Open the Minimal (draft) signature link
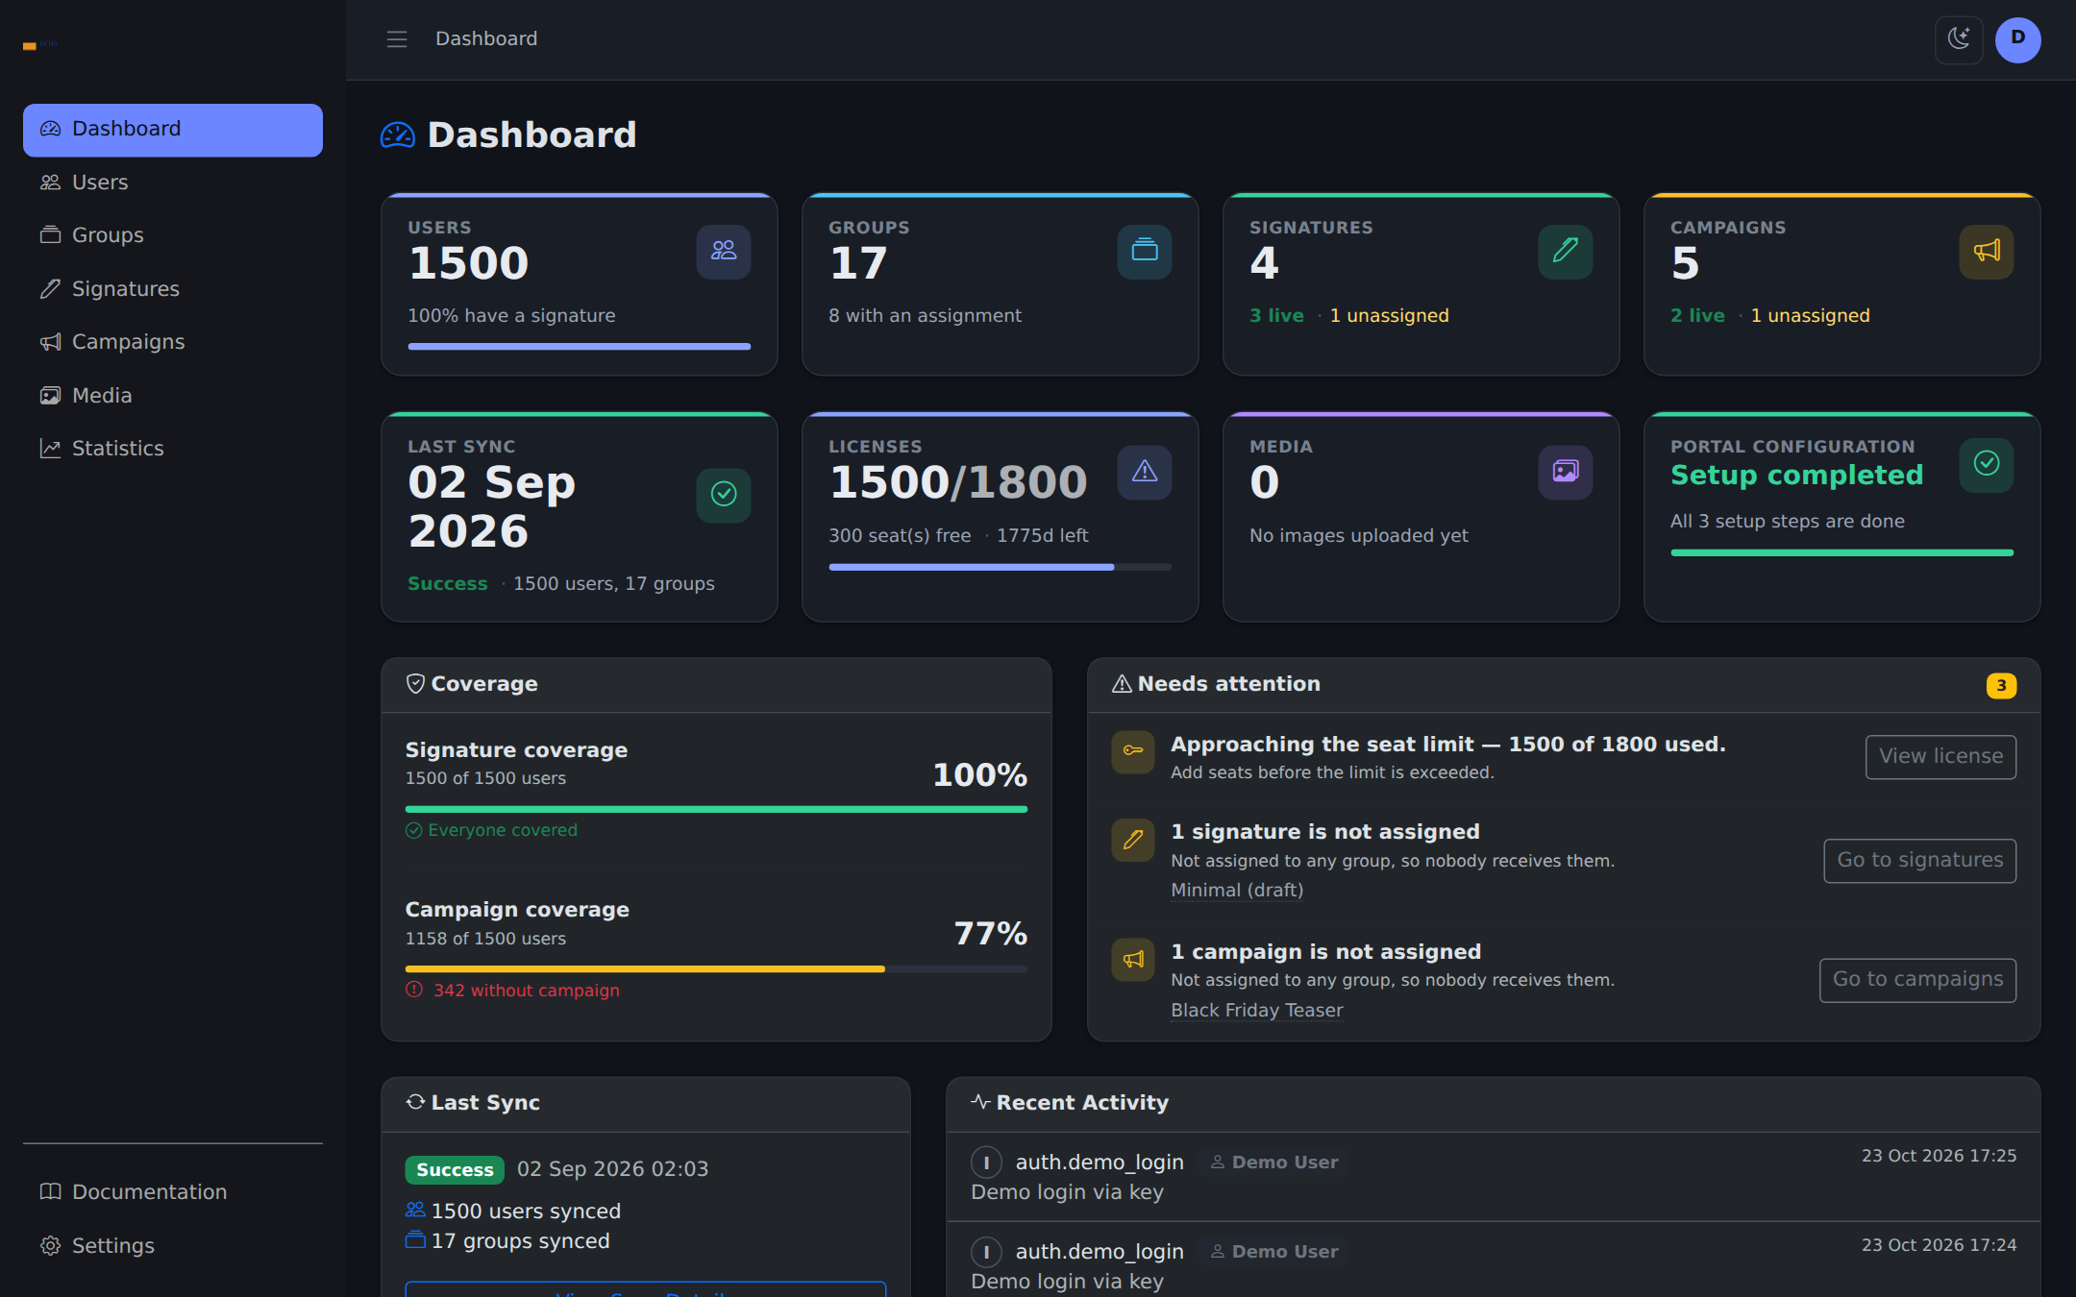The image size is (2076, 1297). (1237, 891)
